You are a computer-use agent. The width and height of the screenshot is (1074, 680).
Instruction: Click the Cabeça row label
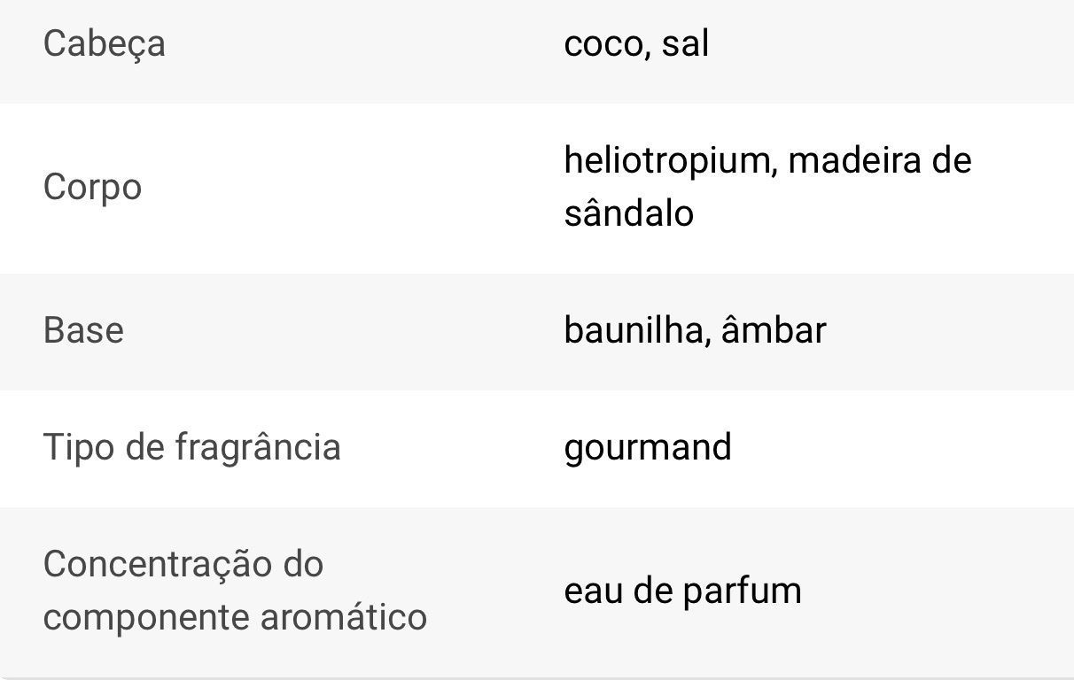tap(104, 44)
